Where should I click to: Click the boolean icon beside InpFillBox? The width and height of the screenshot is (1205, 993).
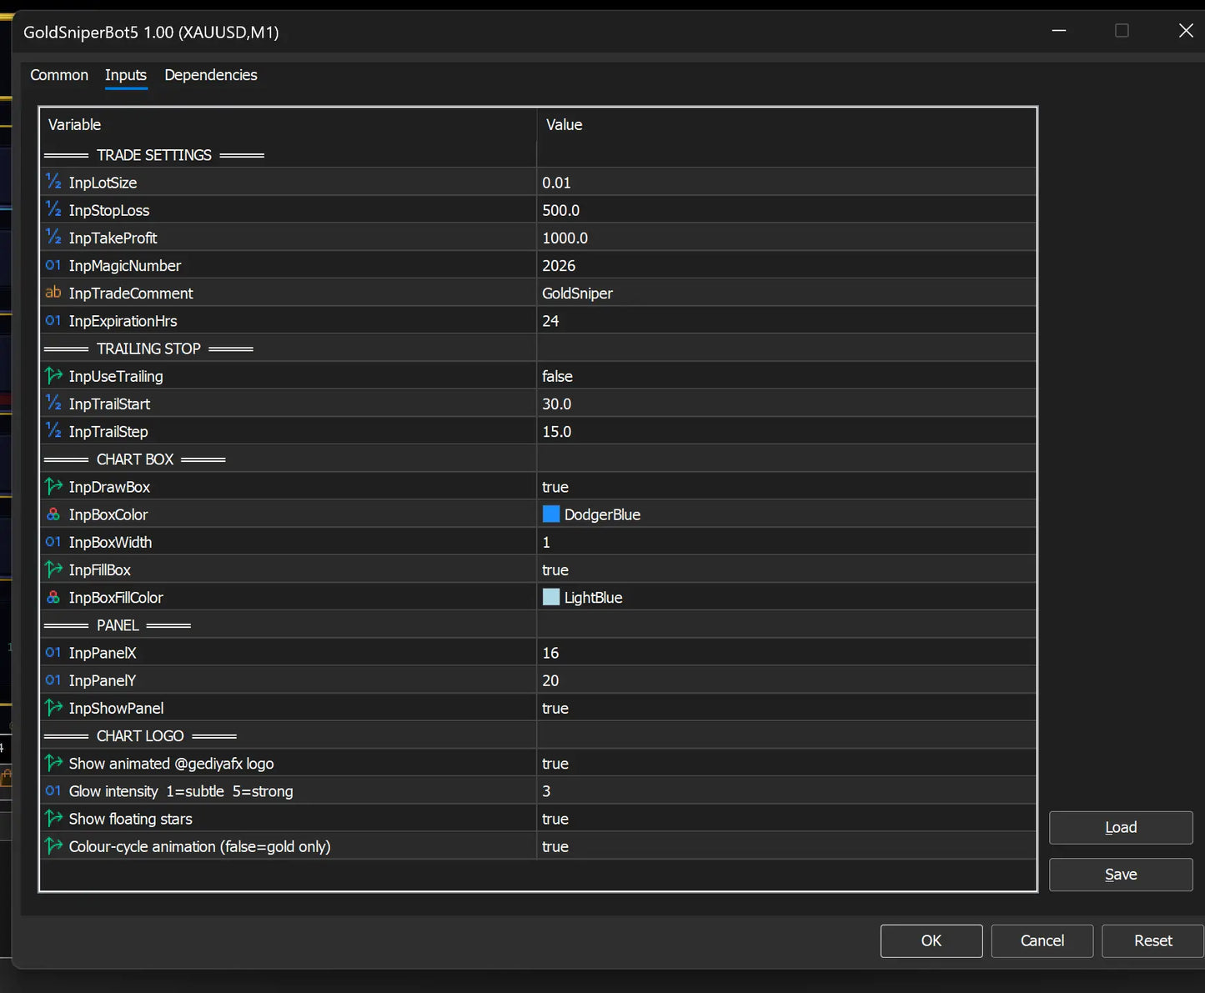click(53, 569)
